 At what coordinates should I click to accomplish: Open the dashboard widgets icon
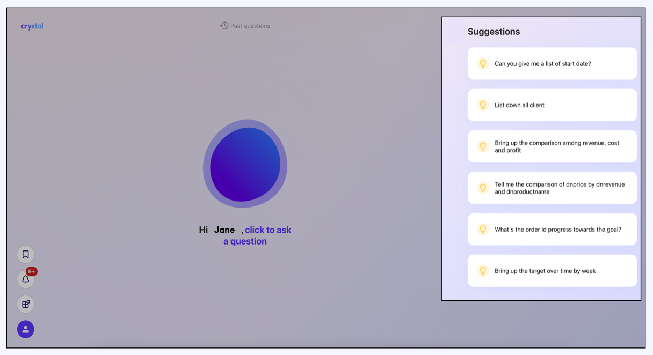[x=25, y=305]
